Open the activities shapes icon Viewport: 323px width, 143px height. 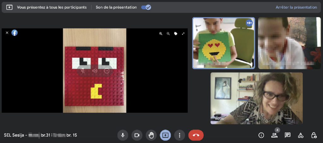301,135
